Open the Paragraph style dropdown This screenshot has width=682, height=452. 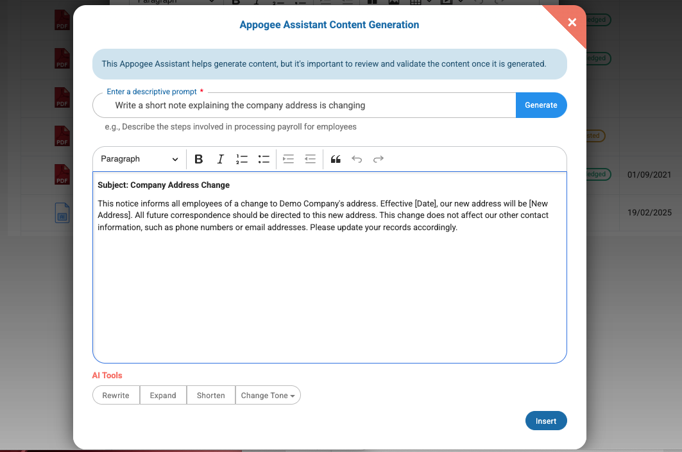[x=139, y=159]
